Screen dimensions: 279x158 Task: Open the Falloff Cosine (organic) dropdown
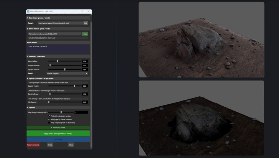(x=67, y=73)
